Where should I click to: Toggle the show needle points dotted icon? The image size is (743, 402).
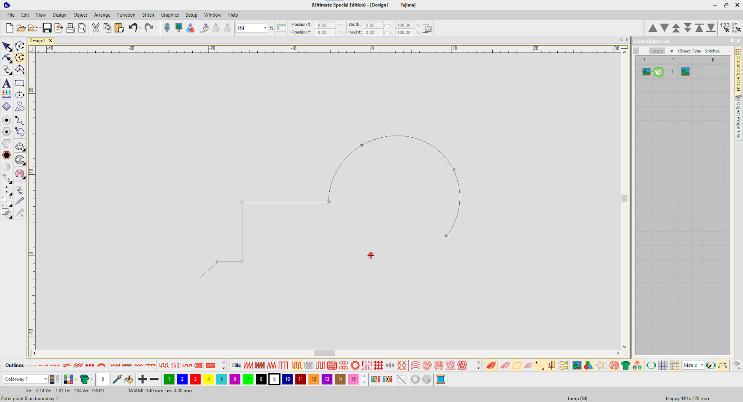(x=539, y=365)
